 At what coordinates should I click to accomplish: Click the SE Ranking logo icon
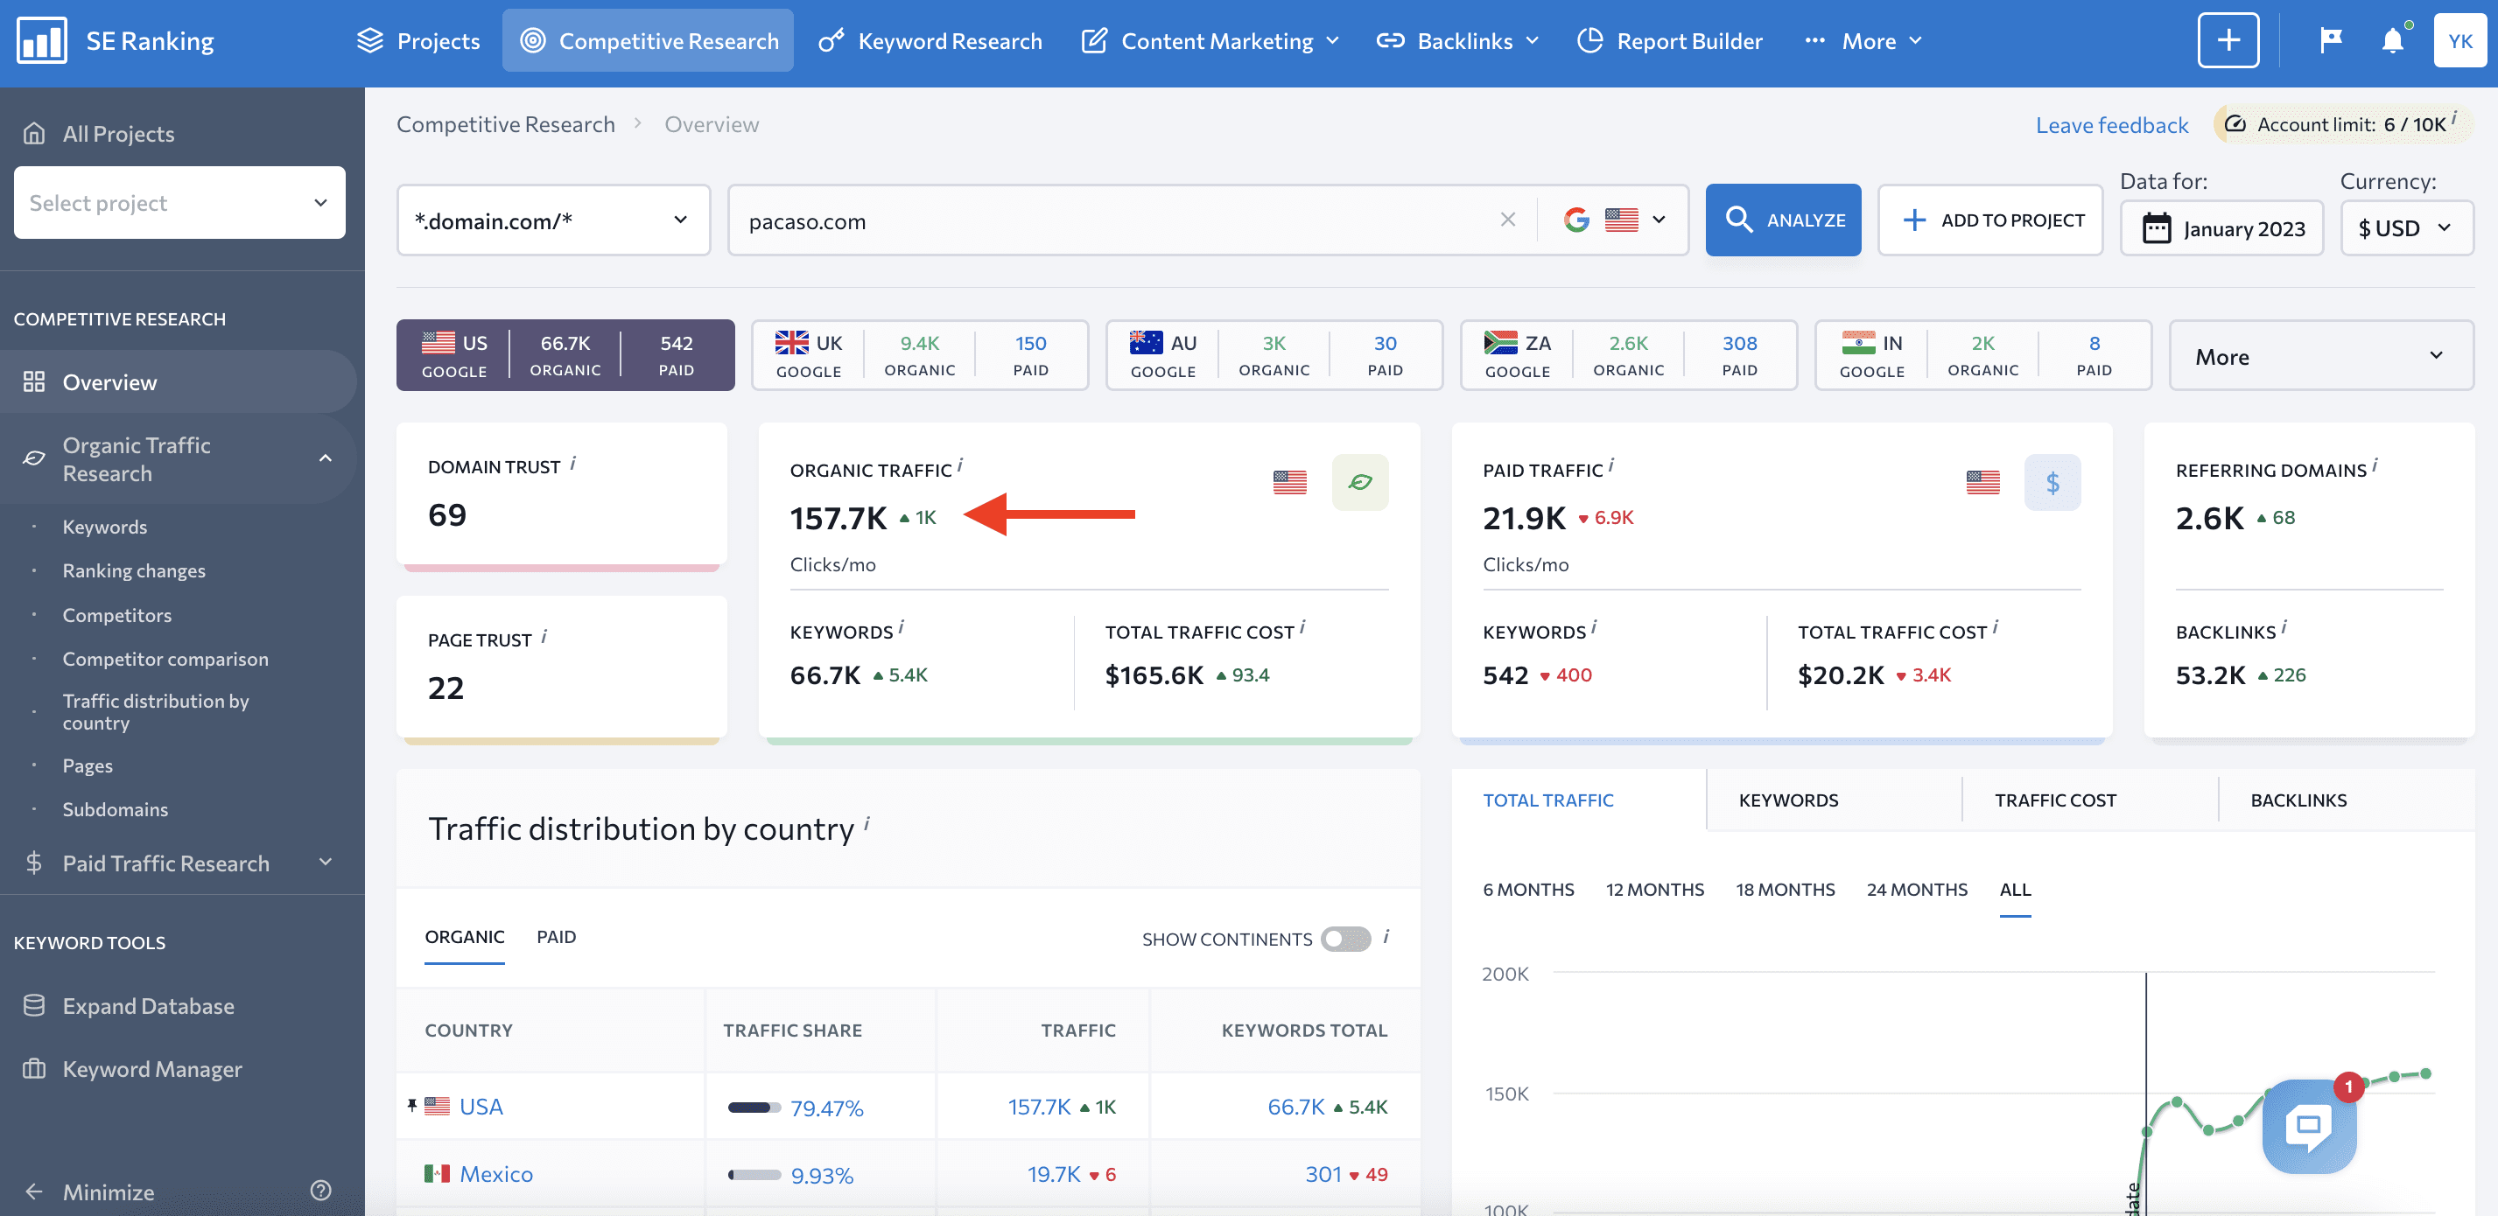pos(42,41)
